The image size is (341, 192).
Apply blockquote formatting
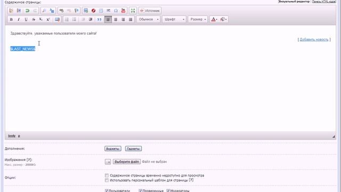point(100,19)
